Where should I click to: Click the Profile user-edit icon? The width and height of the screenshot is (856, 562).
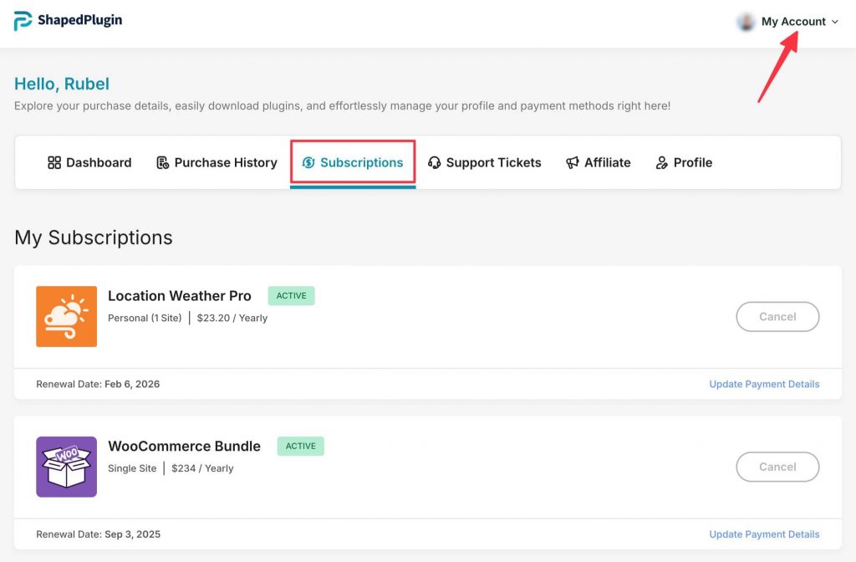click(662, 163)
